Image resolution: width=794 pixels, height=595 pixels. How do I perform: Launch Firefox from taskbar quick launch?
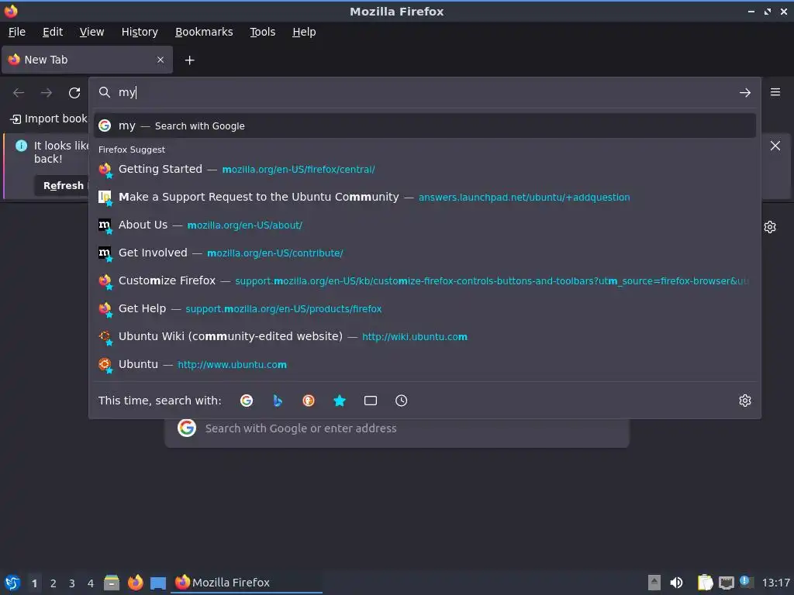tap(135, 583)
